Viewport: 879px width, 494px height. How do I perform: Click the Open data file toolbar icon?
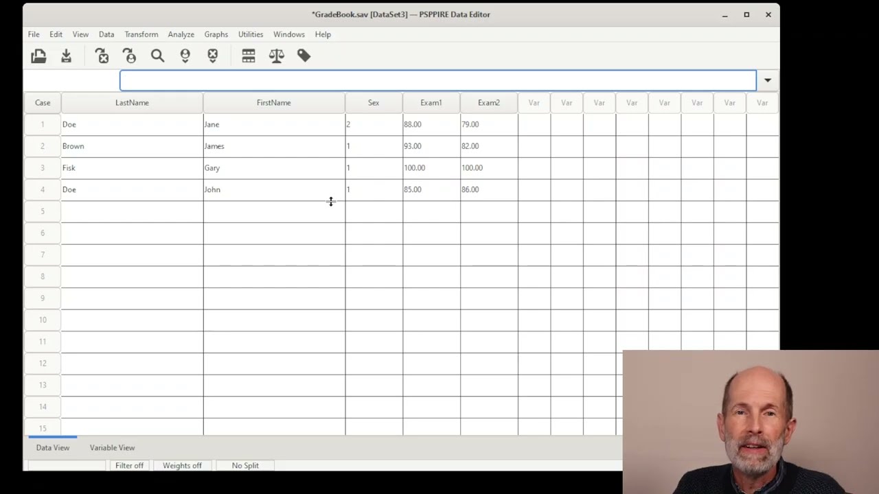[38, 56]
